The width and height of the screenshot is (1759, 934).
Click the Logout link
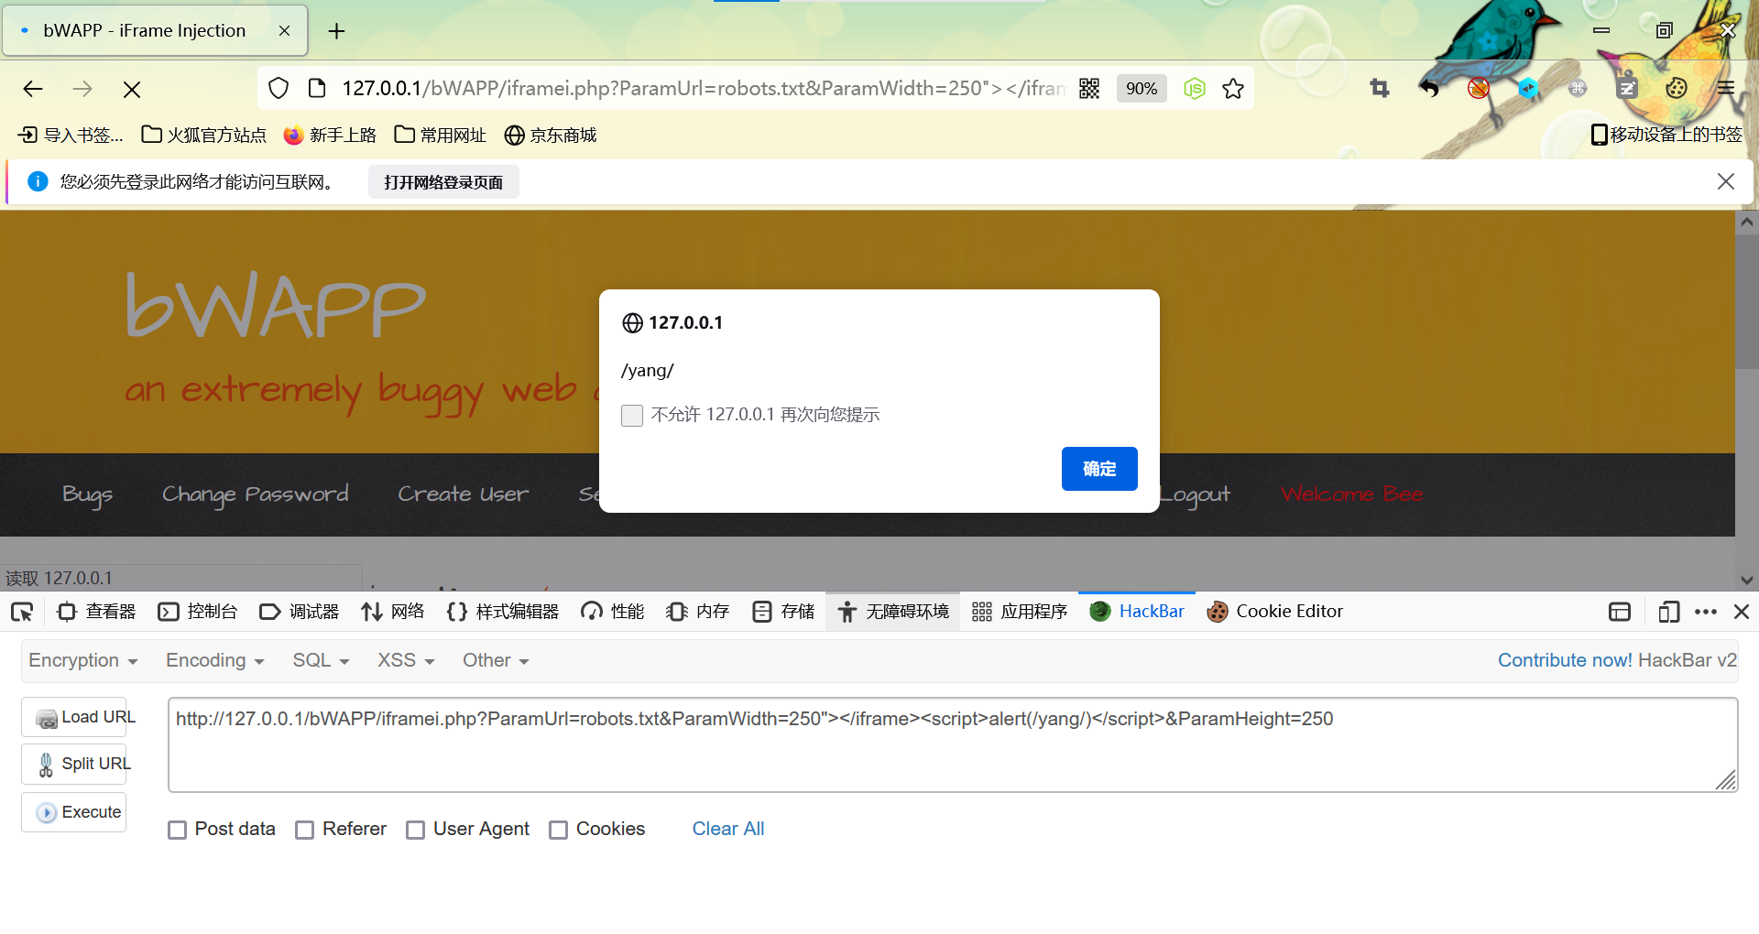1195,494
